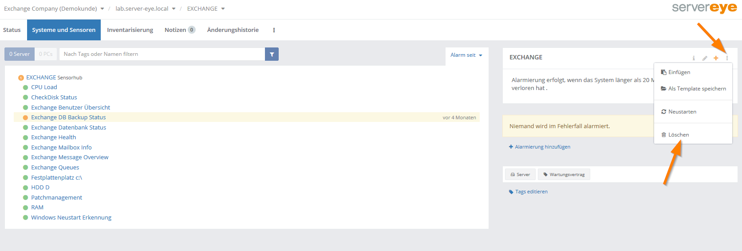
Task: Click the tags or names filter field
Action: pyautogui.click(x=162, y=54)
